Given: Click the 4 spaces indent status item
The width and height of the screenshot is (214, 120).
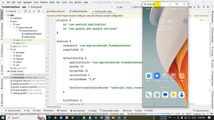Looking at the screenshot, I should (197, 114).
